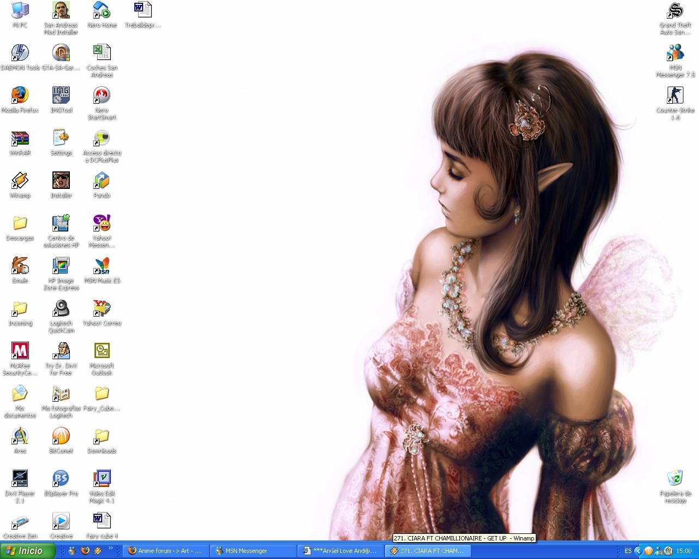This screenshot has height=559, width=699.
Task: Click the ES language indicator
Action: click(628, 551)
